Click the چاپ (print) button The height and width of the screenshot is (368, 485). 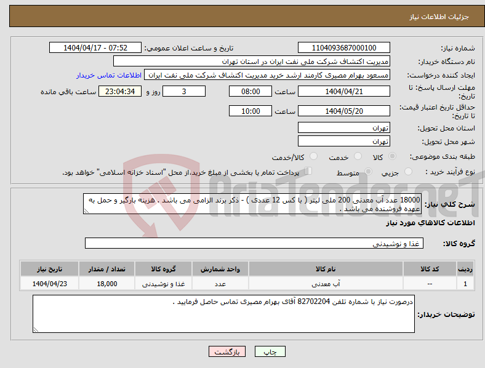270,351
